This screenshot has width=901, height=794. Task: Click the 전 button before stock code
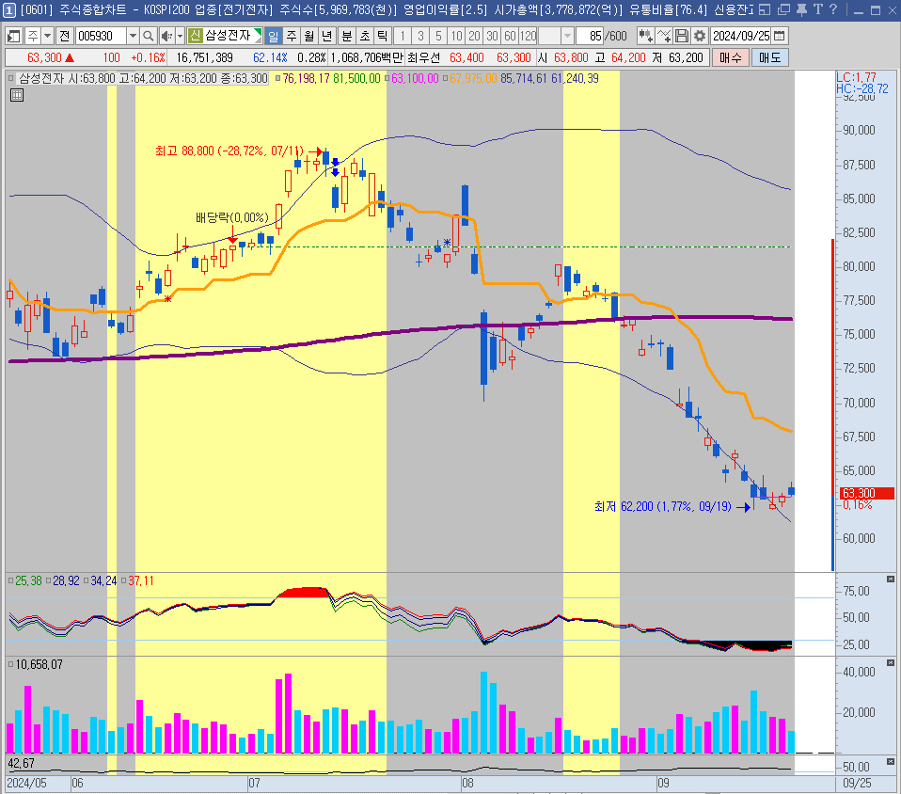coord(64,37)
